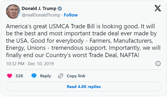Viewport: 168px width, 98px height.
Task: Click the 52K likes count
Action: [19, 76]
